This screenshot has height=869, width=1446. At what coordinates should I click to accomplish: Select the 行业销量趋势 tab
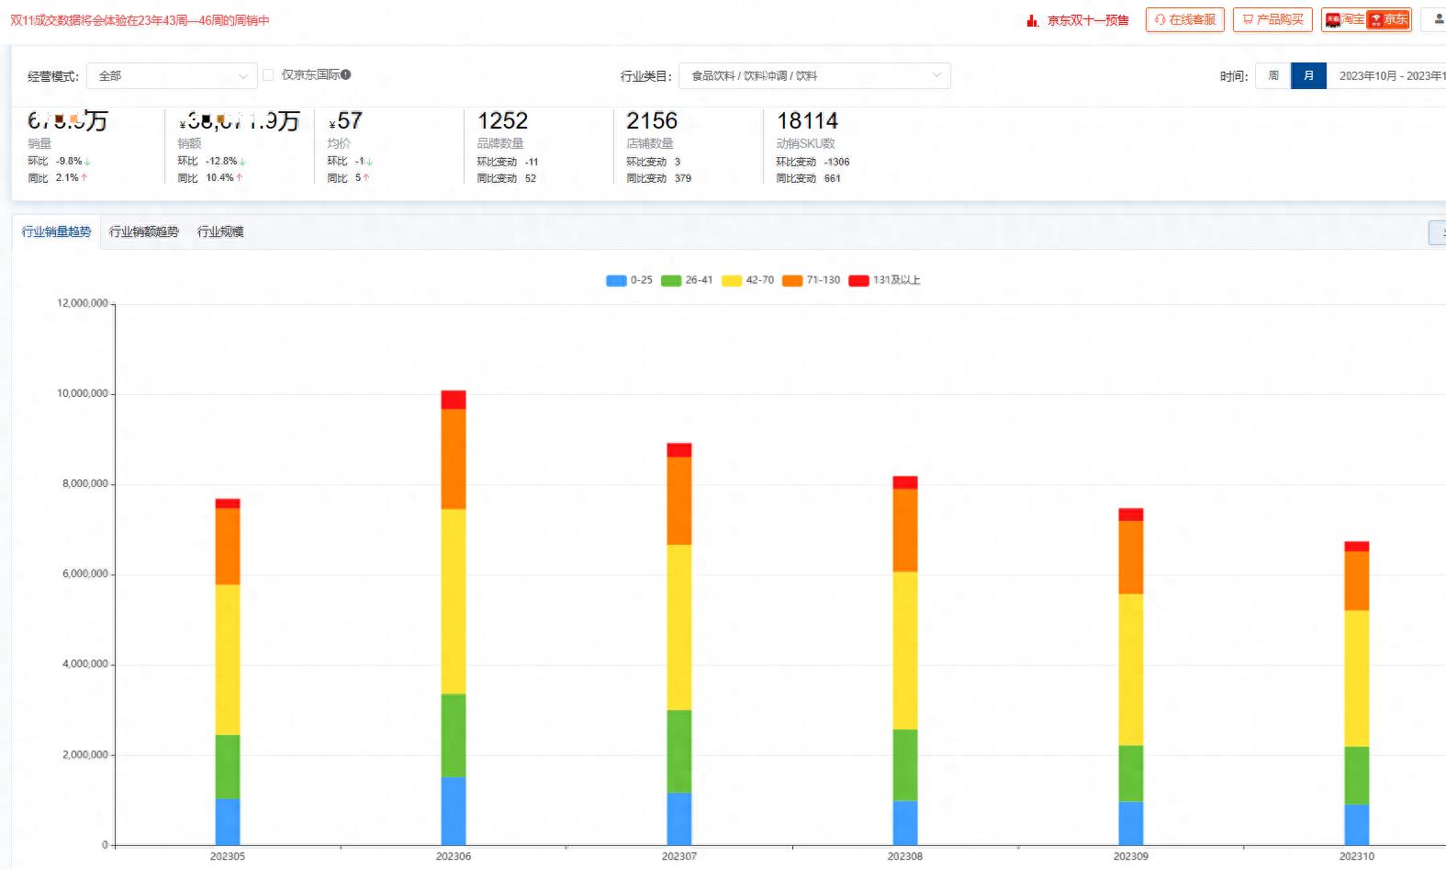point(57,231)
